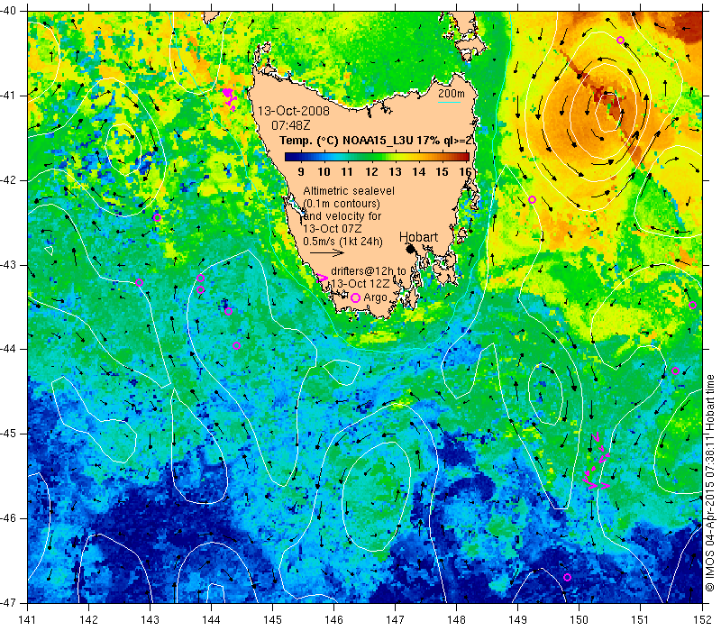The image size is (721, 631).
Task: Click the IMOS copyright timestamp text
Action: click(709, 483)
